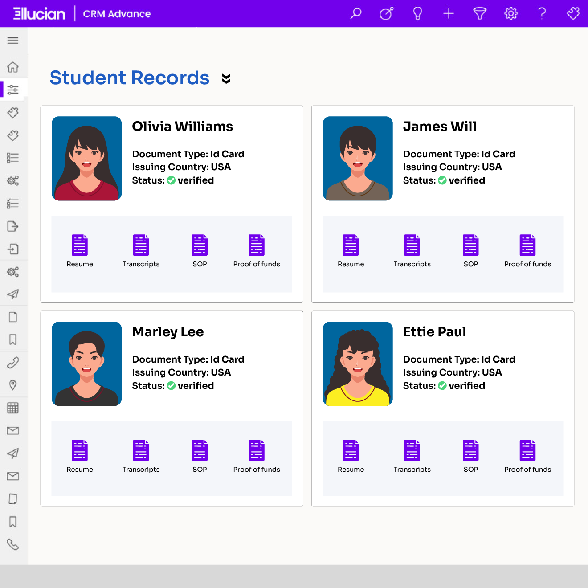Toggle the hamburger menu in sidebar
The width and height of the screenshot is (588, 588).
13,41
